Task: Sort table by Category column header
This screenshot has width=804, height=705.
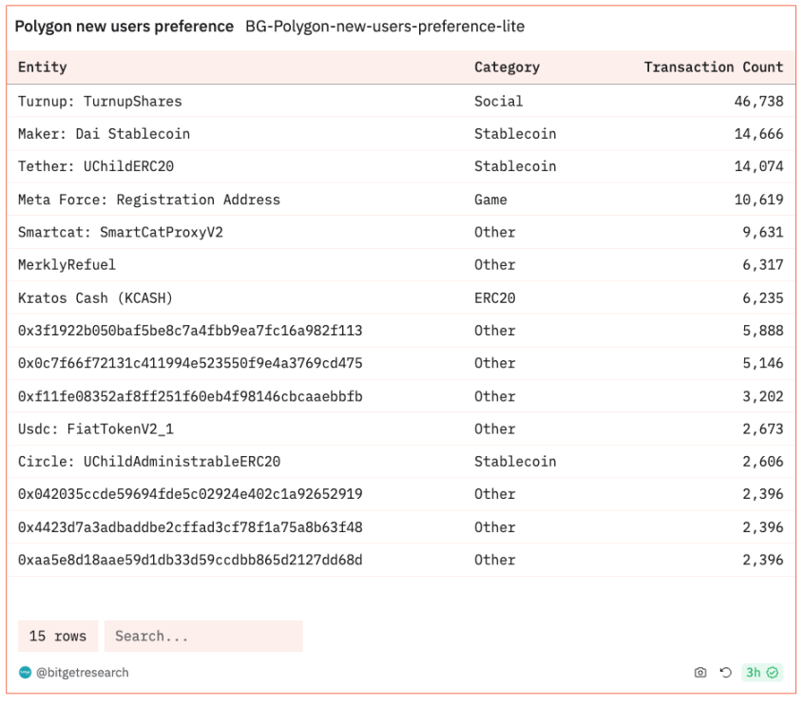Action: coord(507,67)
